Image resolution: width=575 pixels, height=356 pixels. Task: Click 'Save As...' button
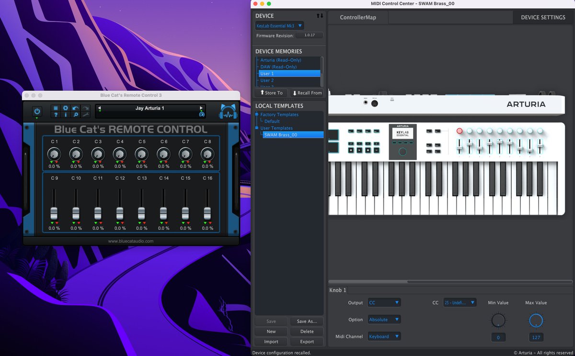(x=307, y=321)
